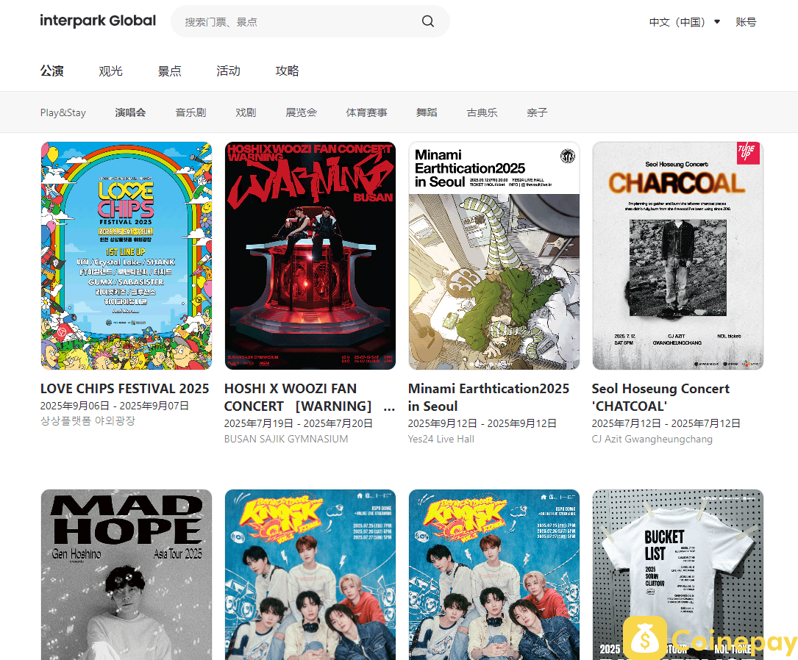Choose the Play&Stay category
Screen dimensions: 798x660
63,112
